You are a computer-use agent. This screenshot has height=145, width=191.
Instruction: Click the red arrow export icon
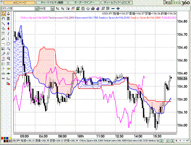[8, 83]
